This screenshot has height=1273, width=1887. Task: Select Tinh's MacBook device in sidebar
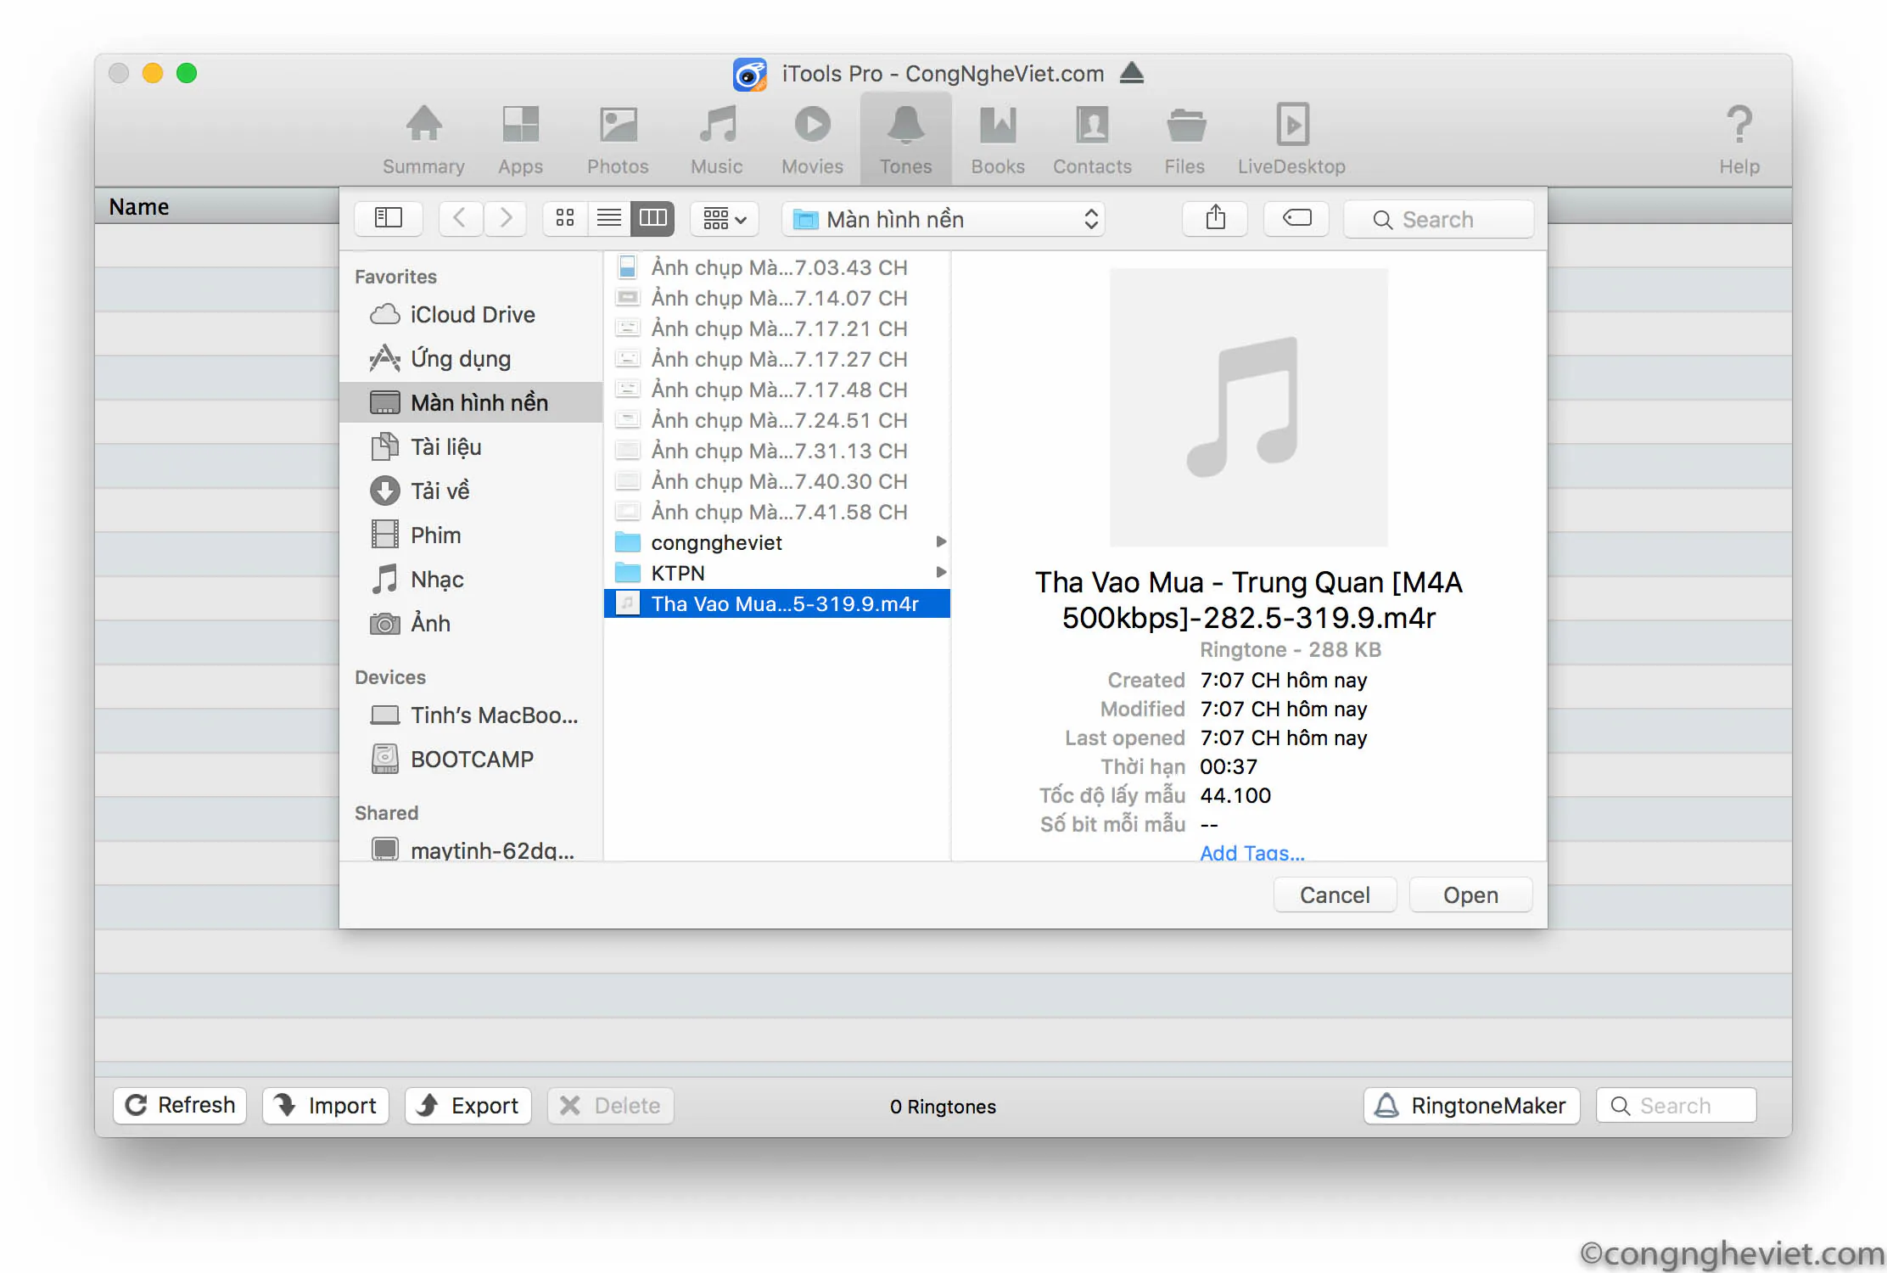(472, 715)
